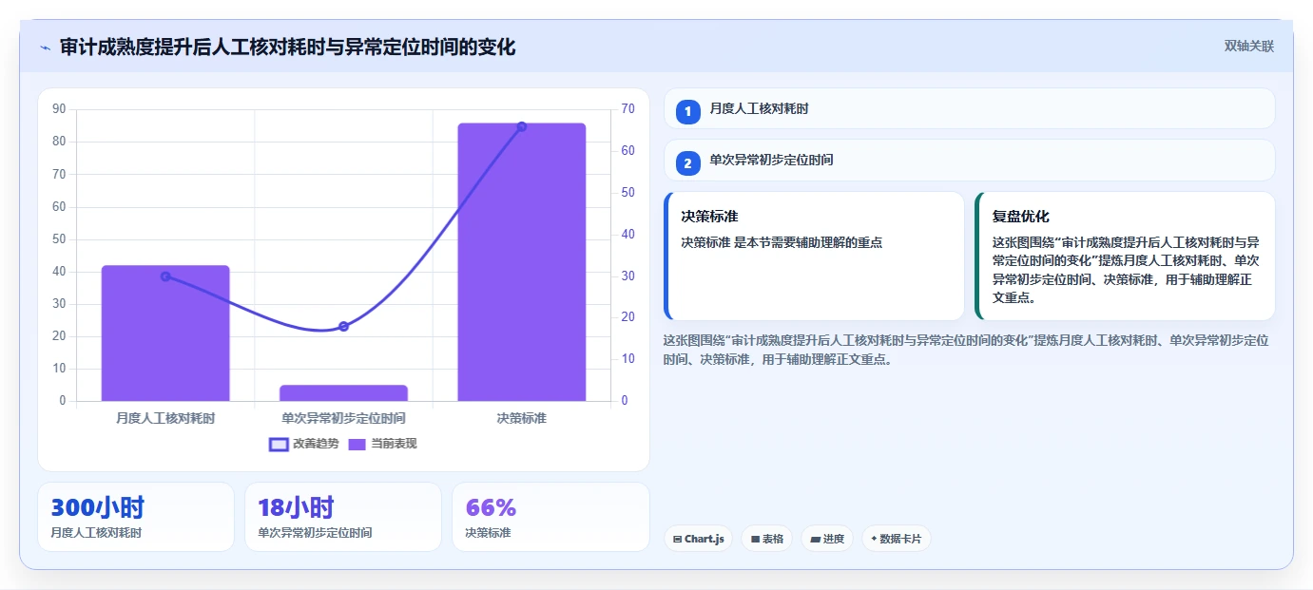This screenshot has height=590, width=1313.
Task: Toggle the 当前表现 legend entry
Action: coord(382,444)
